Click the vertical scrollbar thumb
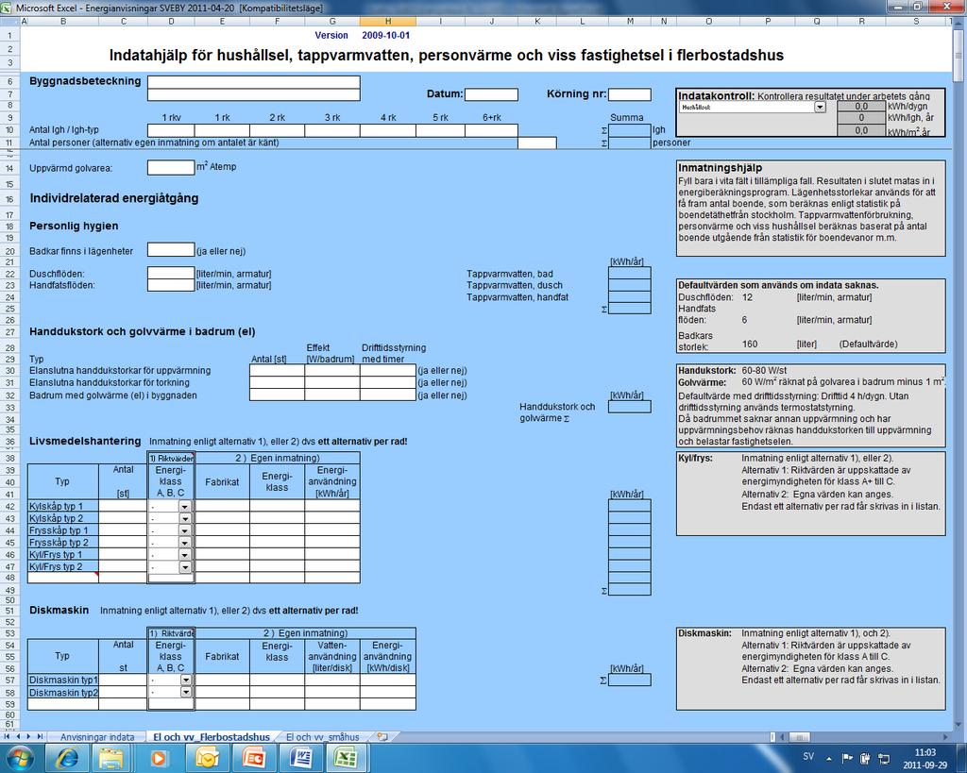967x773 pixels. (x=959, y=56)
